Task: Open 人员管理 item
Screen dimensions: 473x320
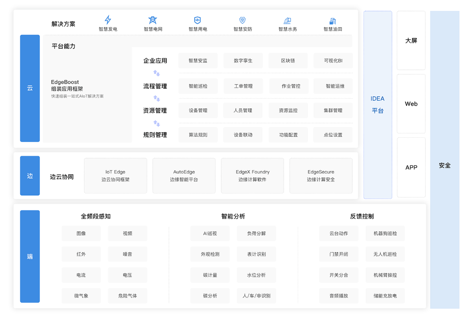Action: (243, 111)
